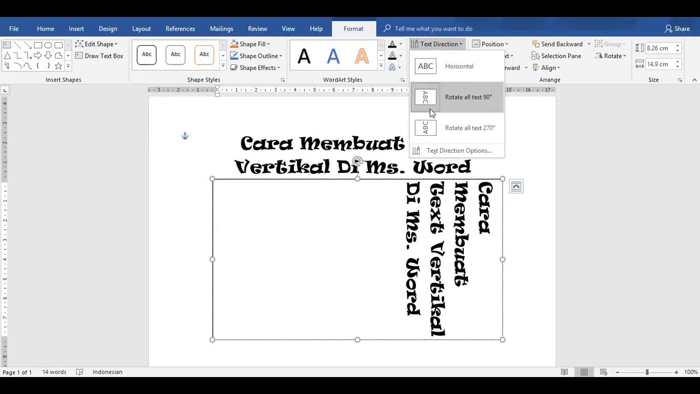Viewport: 700px width, 394px height.
Task: Select the Horizontal text direction icon
Action: pyautogui.click(x=425, y=66)
